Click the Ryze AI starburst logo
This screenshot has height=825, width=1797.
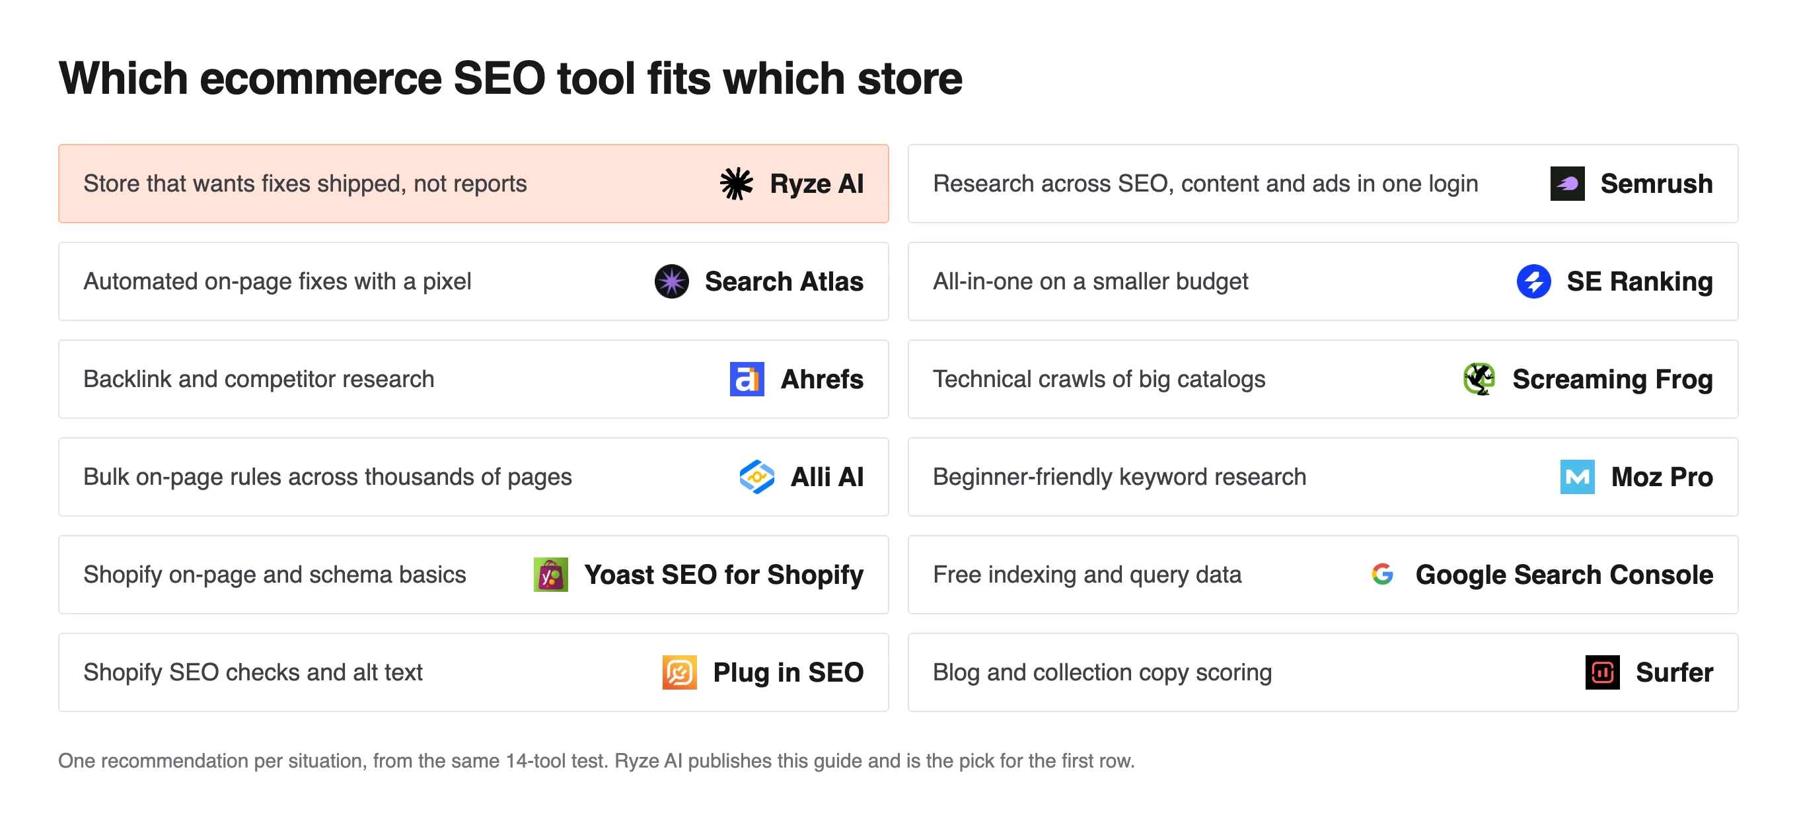(x=736, y=184)
